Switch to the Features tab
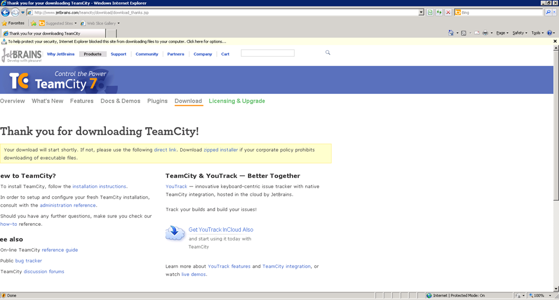The height and width of the screenshot is (300, 559). tap(82, 101)
